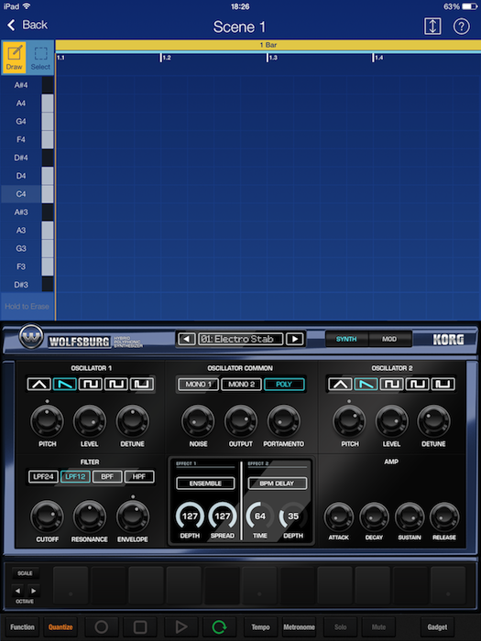Toggle the green loop icon
481x641 pixels.
click(219, 626)
